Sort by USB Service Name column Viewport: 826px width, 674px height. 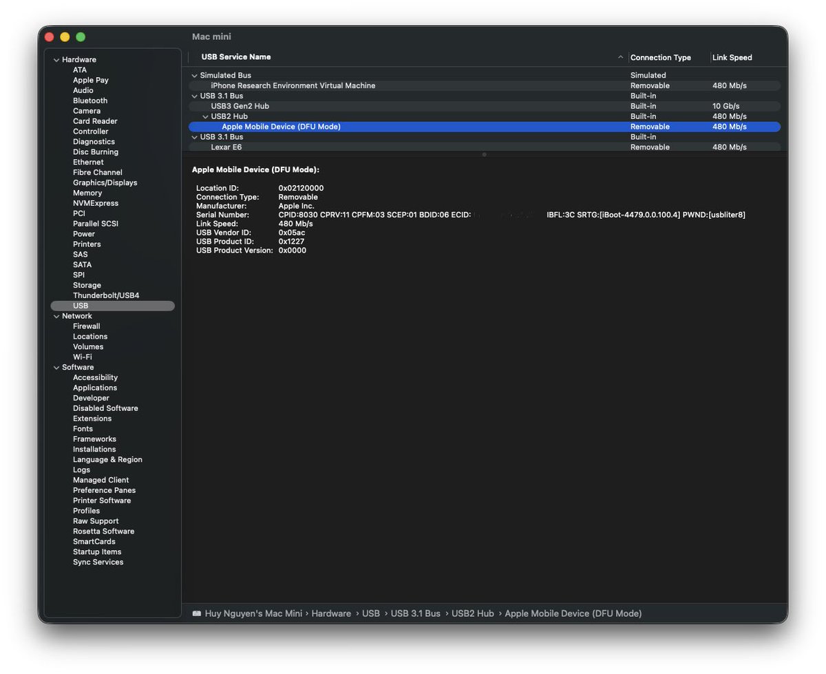(236, 57)
